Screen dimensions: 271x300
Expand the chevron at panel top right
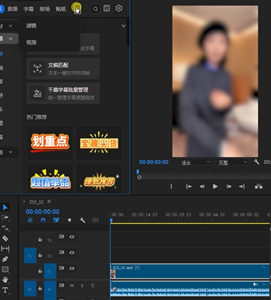(123, 26)
